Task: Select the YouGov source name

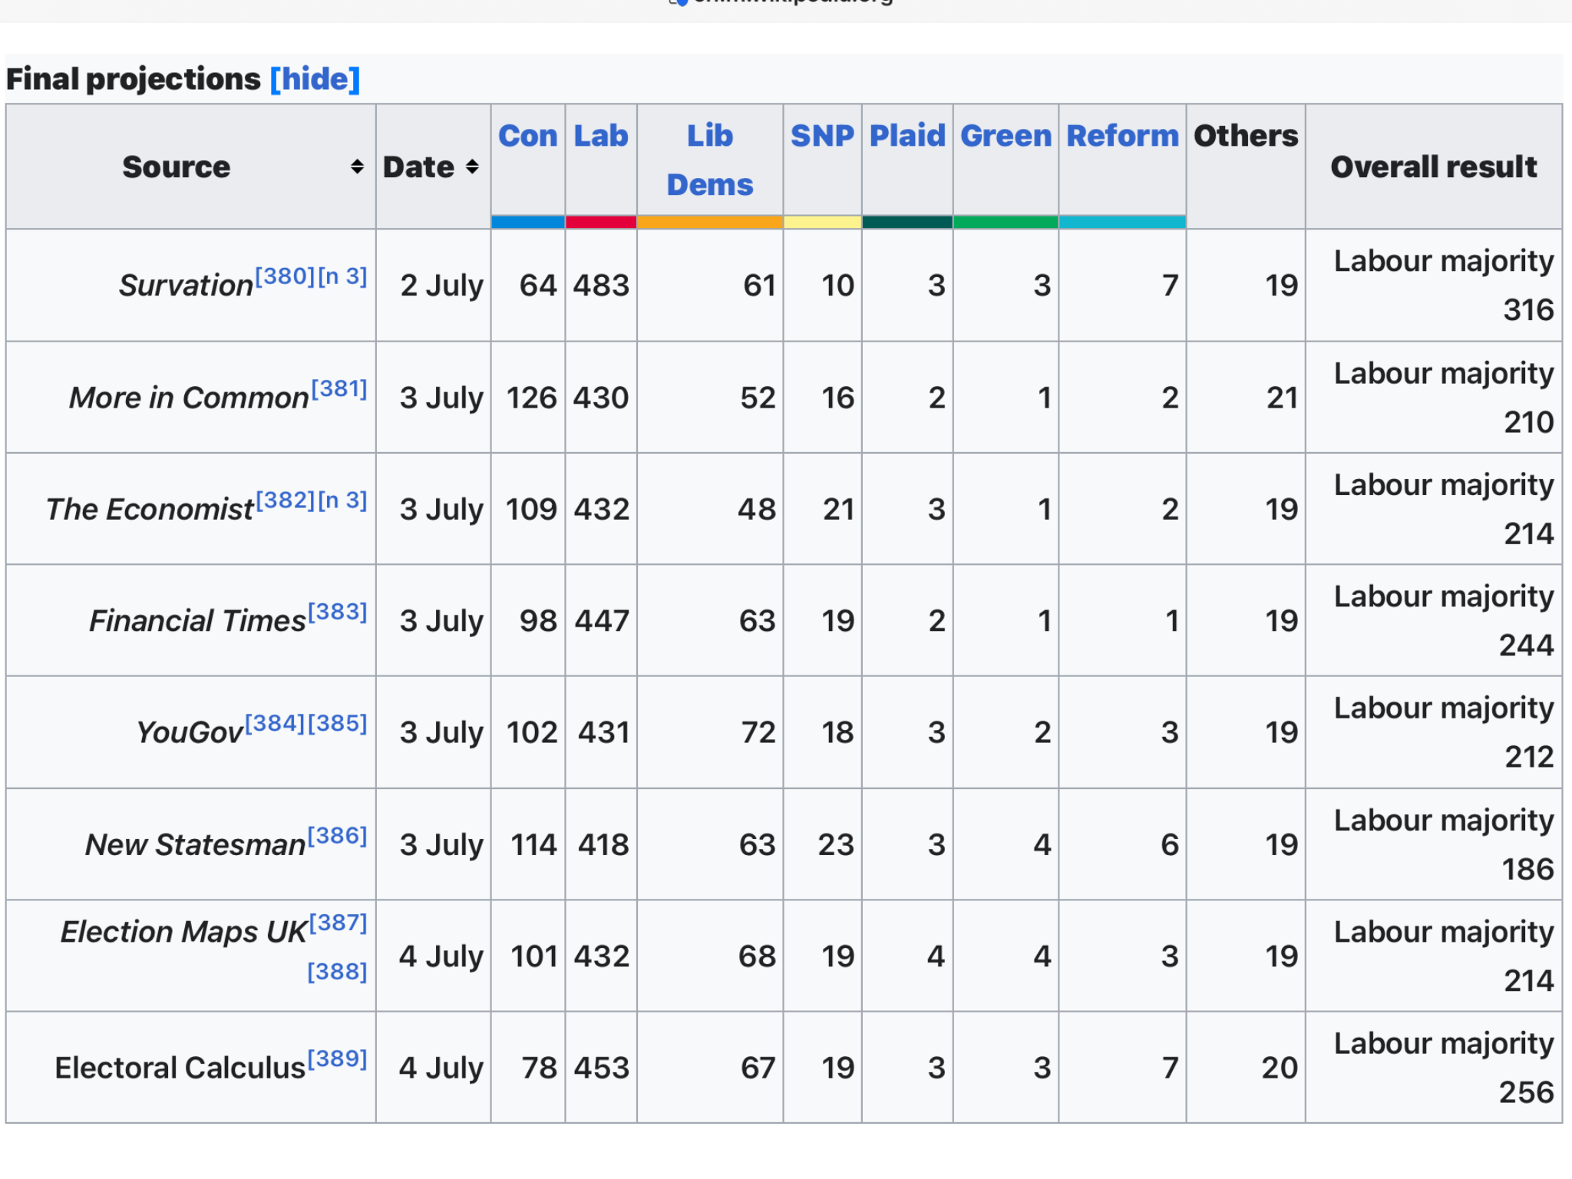Action: coord(190,732)
